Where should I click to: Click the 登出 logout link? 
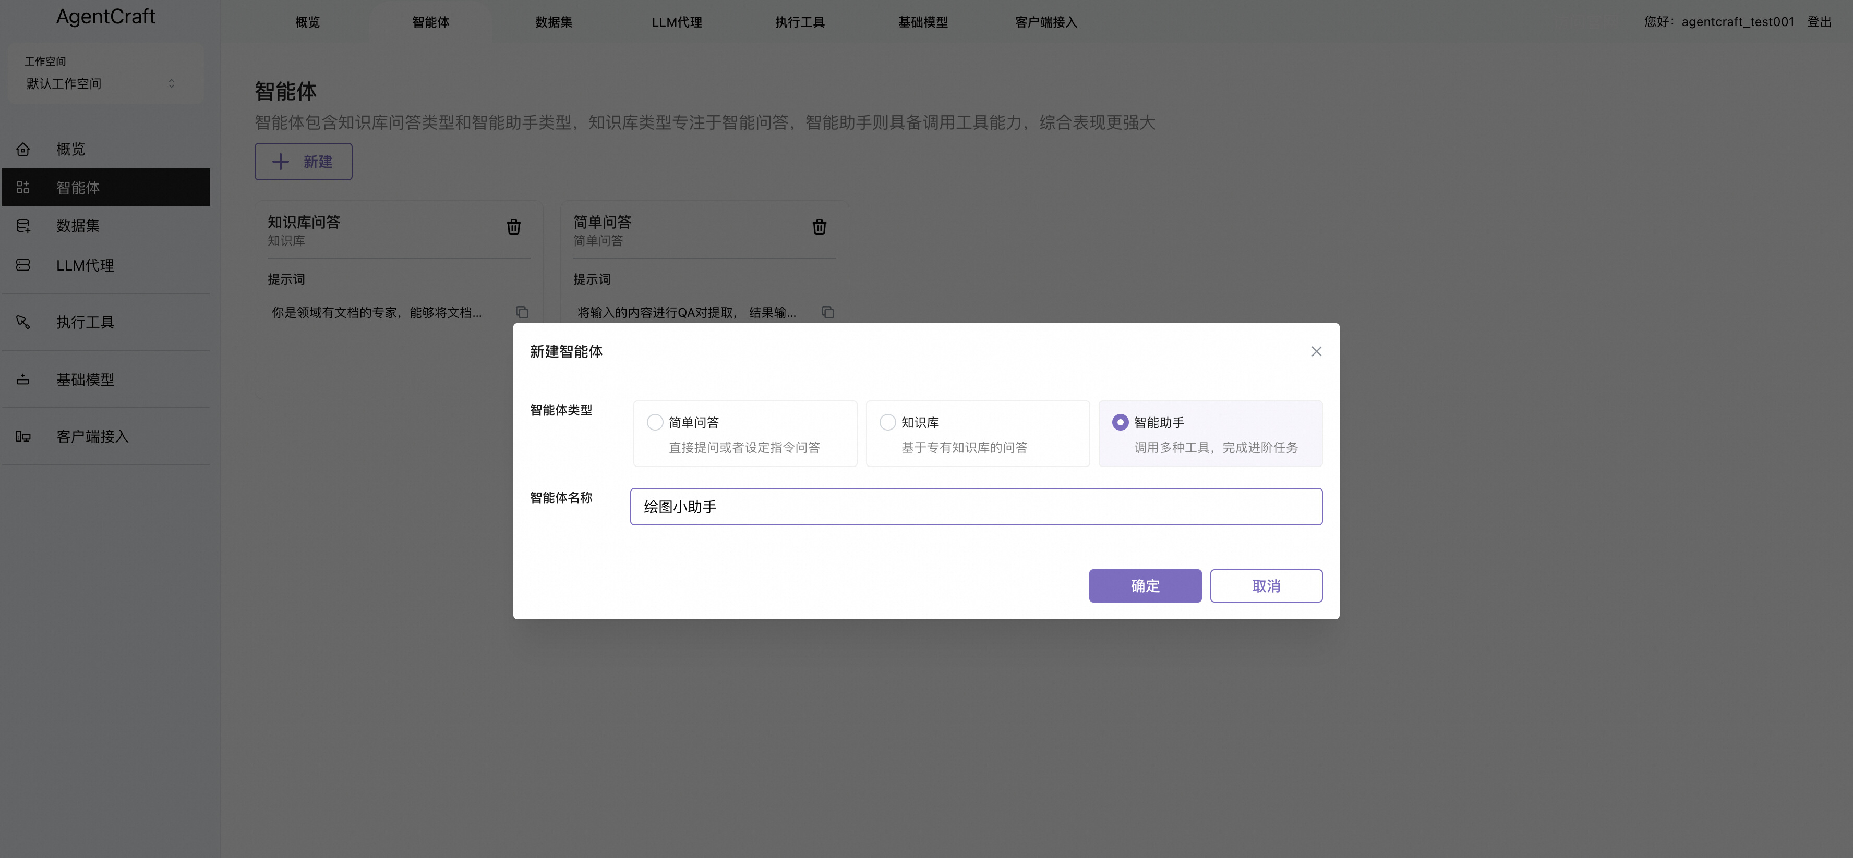pos(1819,21)
